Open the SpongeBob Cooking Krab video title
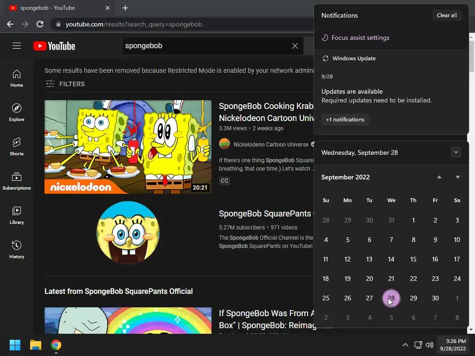The height and width of the screenshot is (356, 475). pyautogui.click(x=266, y=112)
